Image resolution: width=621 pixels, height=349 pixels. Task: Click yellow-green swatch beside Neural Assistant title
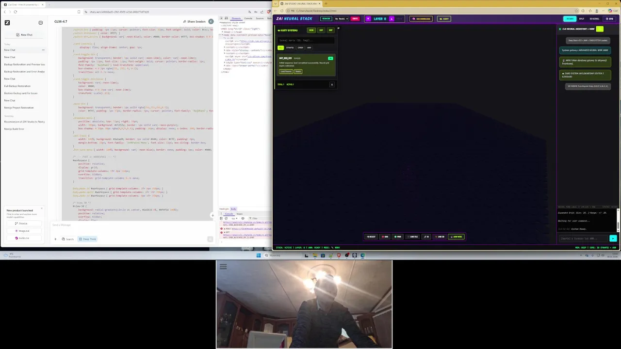coord(600,29)
